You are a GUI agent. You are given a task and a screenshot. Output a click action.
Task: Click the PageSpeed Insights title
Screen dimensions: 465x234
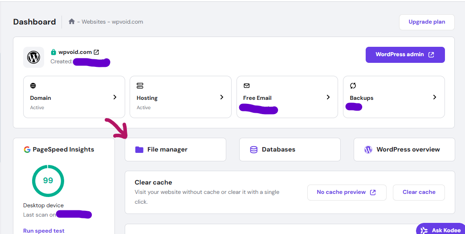[63, 149]
